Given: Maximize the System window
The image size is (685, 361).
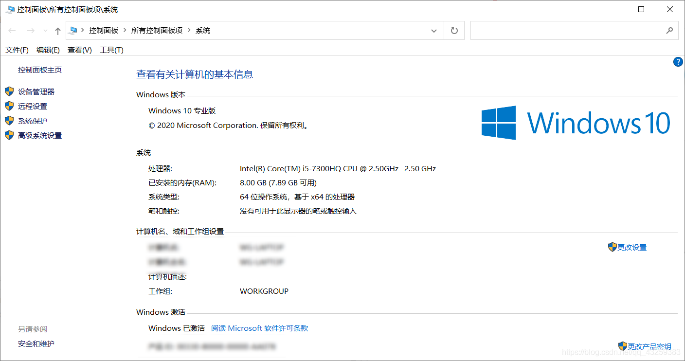Looking at the screenshot, I should 641,9.
